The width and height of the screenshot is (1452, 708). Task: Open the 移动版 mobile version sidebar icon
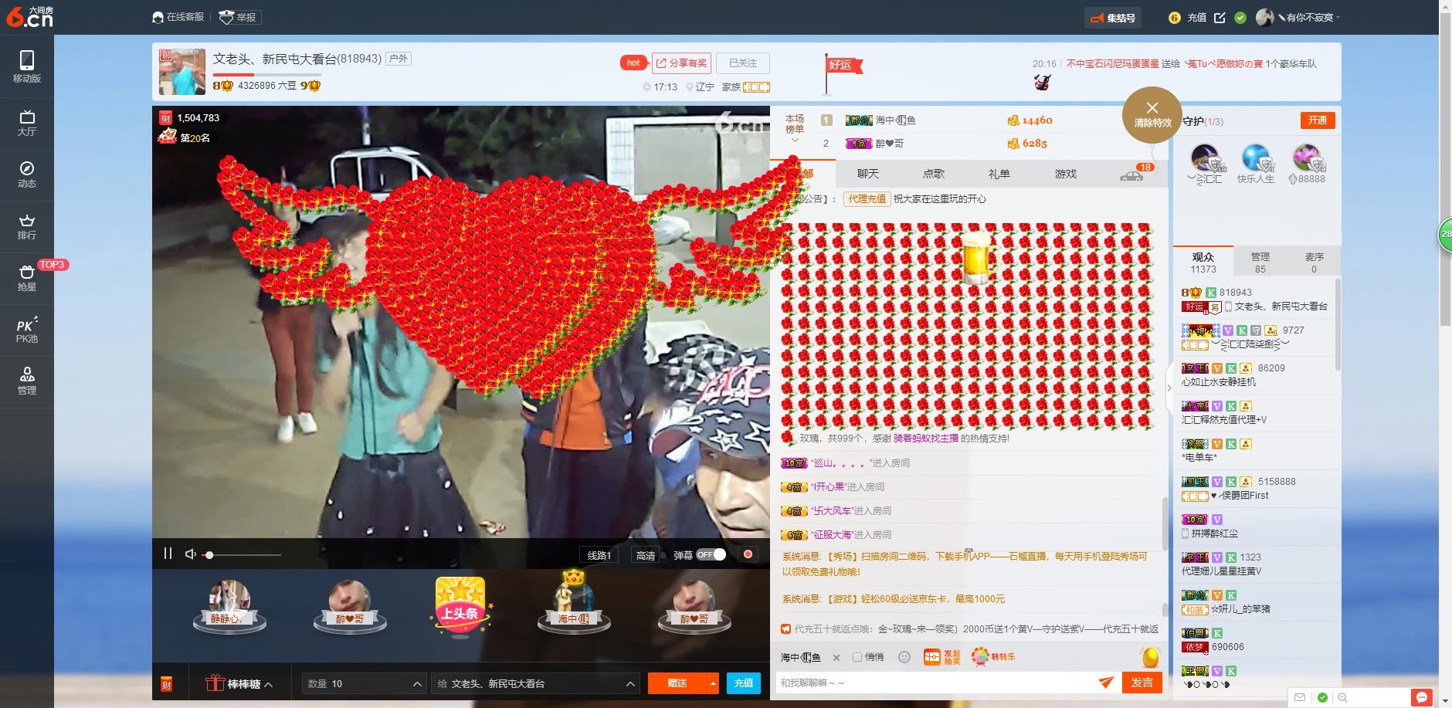click(27, 67)
